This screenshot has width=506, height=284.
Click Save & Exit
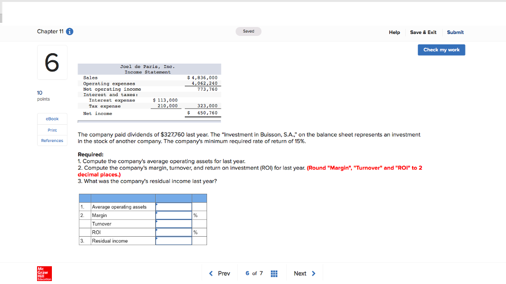(423, 32)
